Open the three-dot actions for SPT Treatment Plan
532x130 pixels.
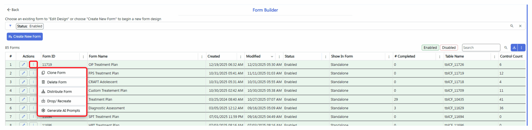coord(33,116)
